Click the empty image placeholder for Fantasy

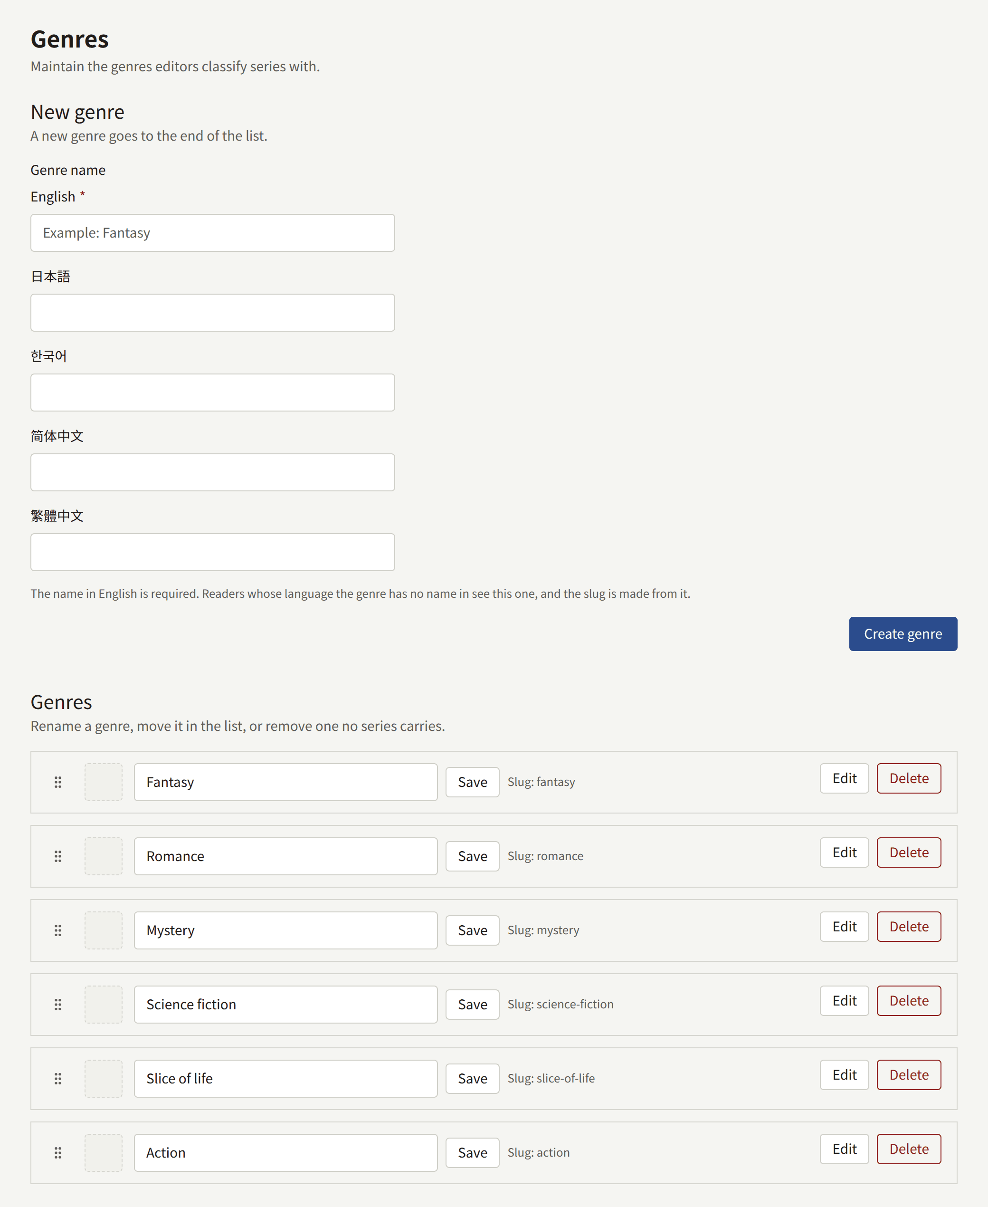104,782
